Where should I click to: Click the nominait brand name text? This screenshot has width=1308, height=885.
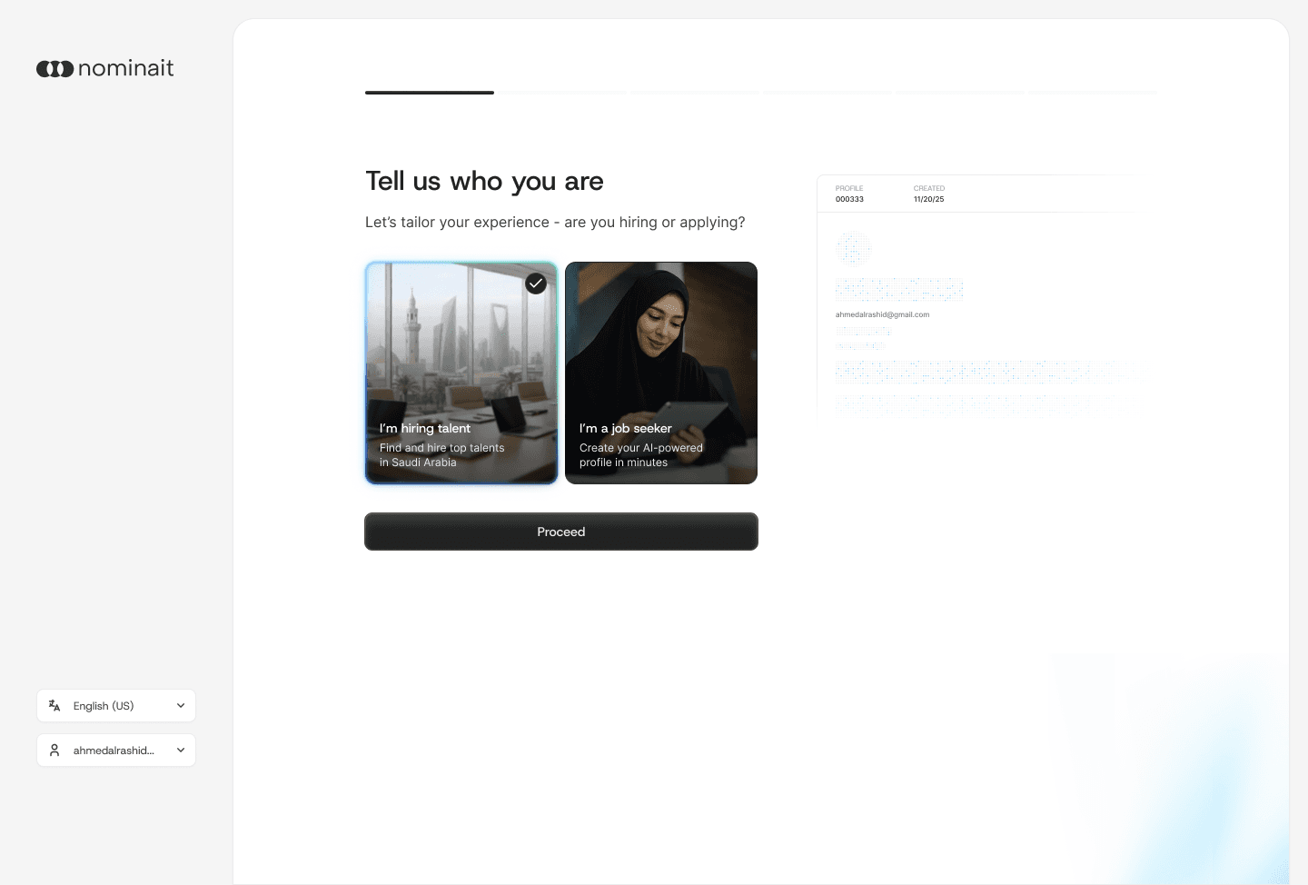click(126, 68)
